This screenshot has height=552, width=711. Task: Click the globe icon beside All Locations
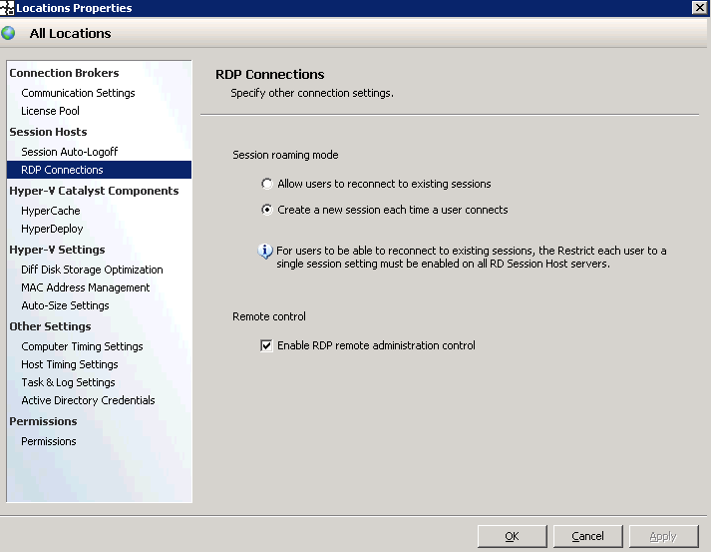pos(8,33)
